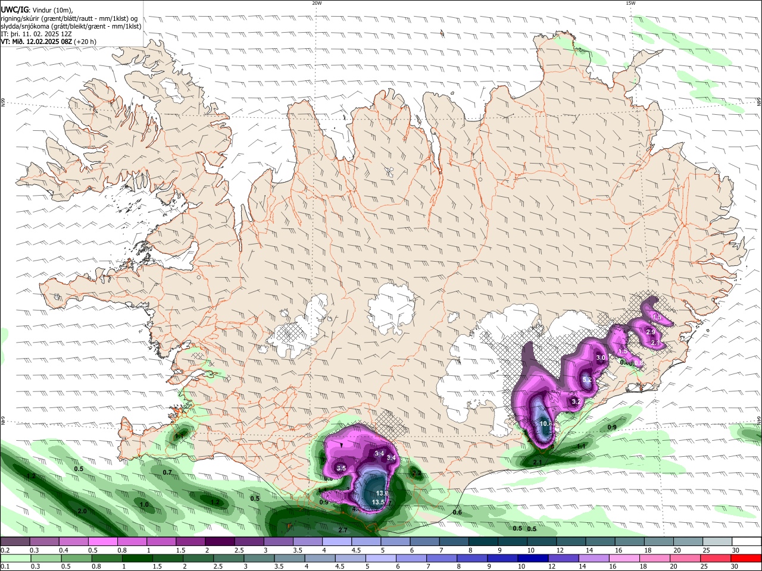Pick the darkest purple 2 snow swatch

[220, 541]
